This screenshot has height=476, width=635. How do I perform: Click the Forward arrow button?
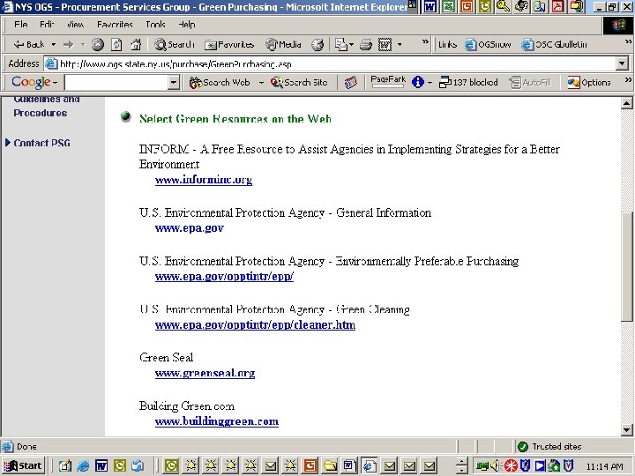click(69, 44)
